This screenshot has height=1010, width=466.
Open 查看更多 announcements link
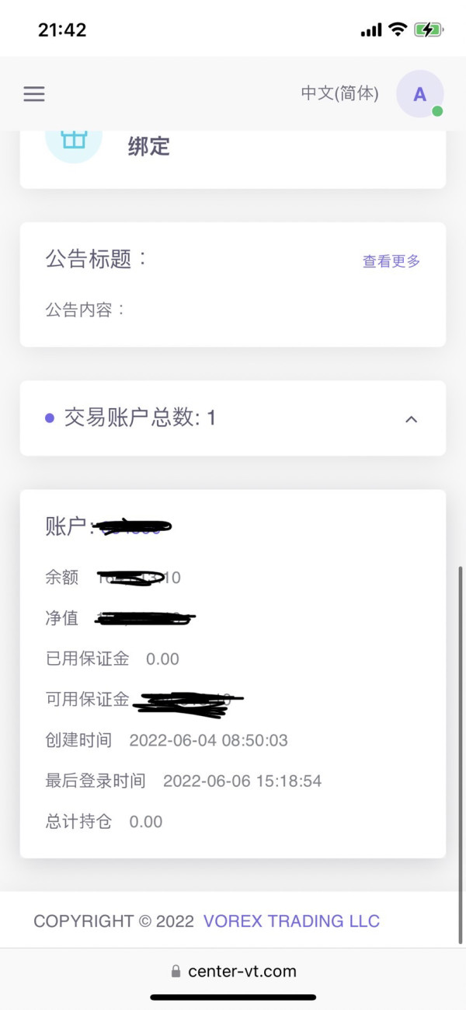point(391,261)
